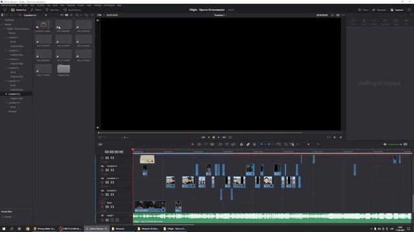Open media pool sort options
The height and width of the screenshot is (232, 414).
pyautogui.click(x=86, y=15)
